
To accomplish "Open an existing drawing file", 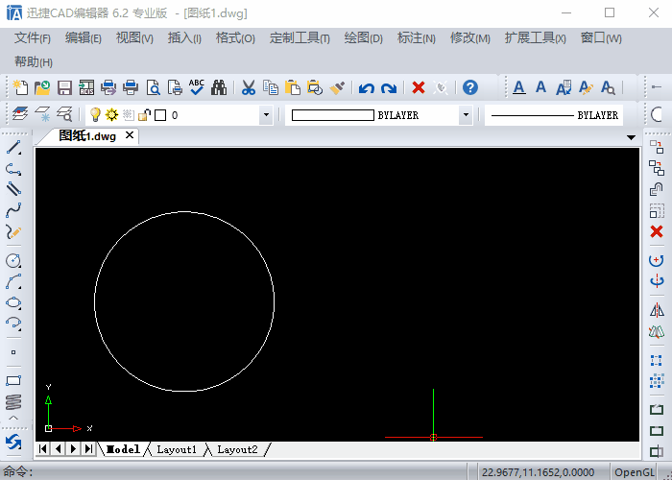I will pyautogui.click(x=42, y=87).
